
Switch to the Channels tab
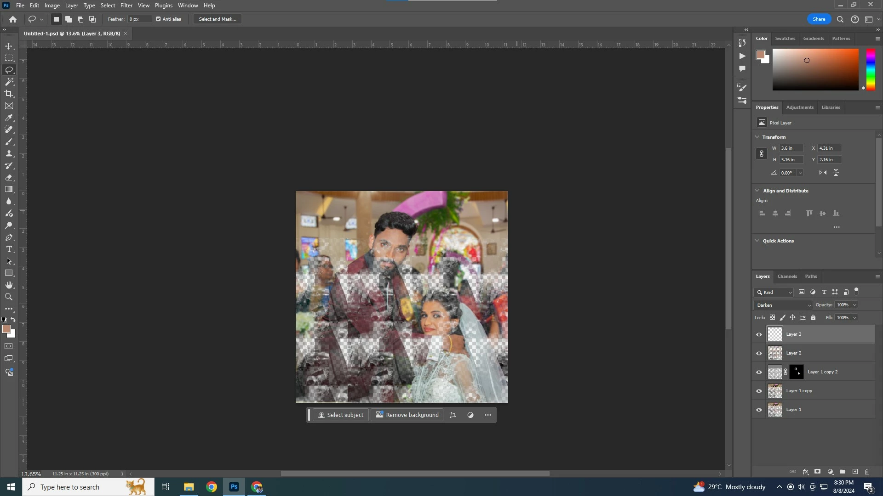point(787,276)
